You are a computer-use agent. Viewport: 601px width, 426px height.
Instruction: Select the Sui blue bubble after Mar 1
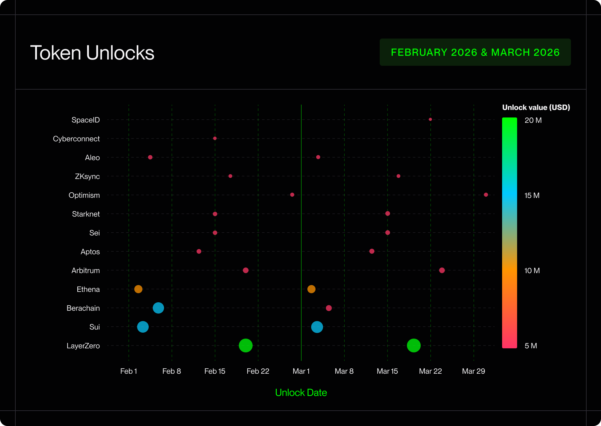317,327
